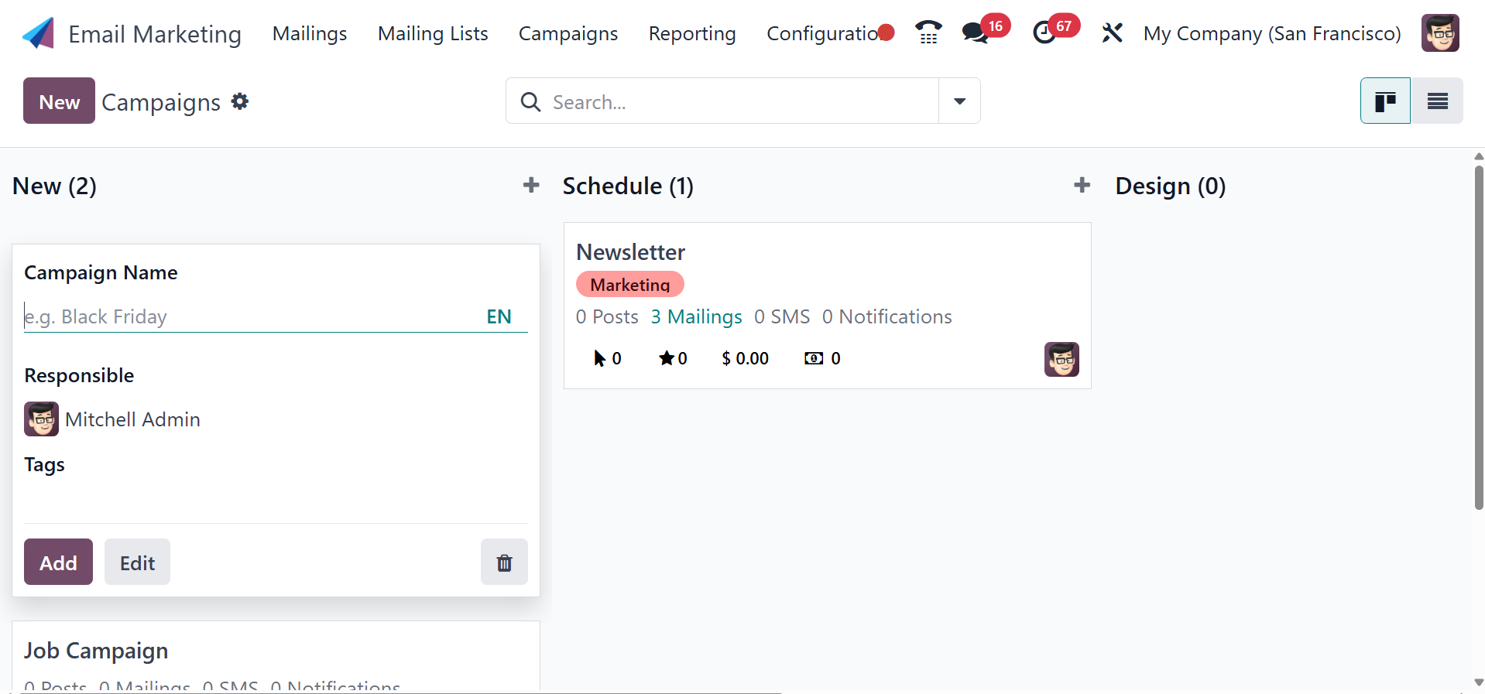
Task: Open the VoIP phone dialer icon
Action: click(928, 32)
